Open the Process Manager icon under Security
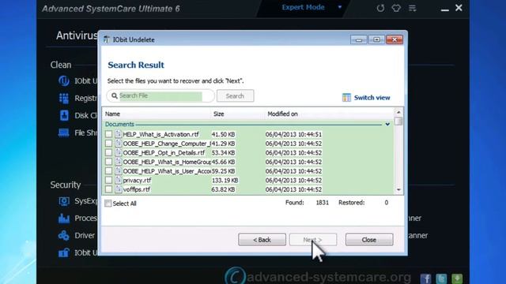Screen dimensions: 506x284 (64, 219)
